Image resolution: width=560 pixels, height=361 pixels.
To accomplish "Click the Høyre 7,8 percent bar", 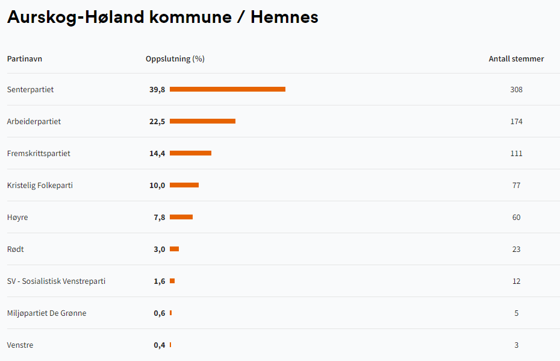I will pos(181,217).
